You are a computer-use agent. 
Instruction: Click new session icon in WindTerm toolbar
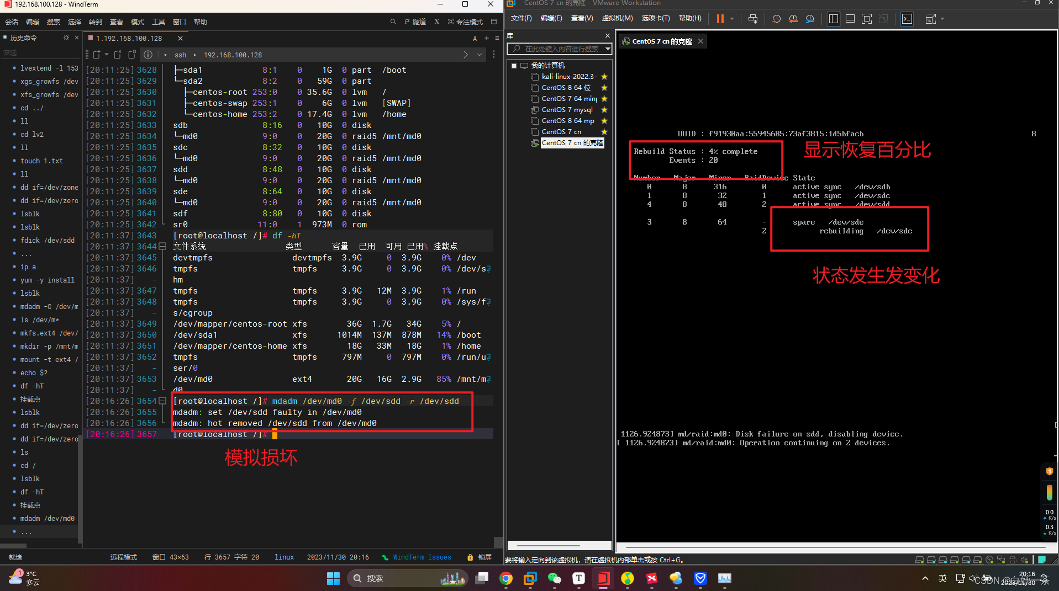97,55
